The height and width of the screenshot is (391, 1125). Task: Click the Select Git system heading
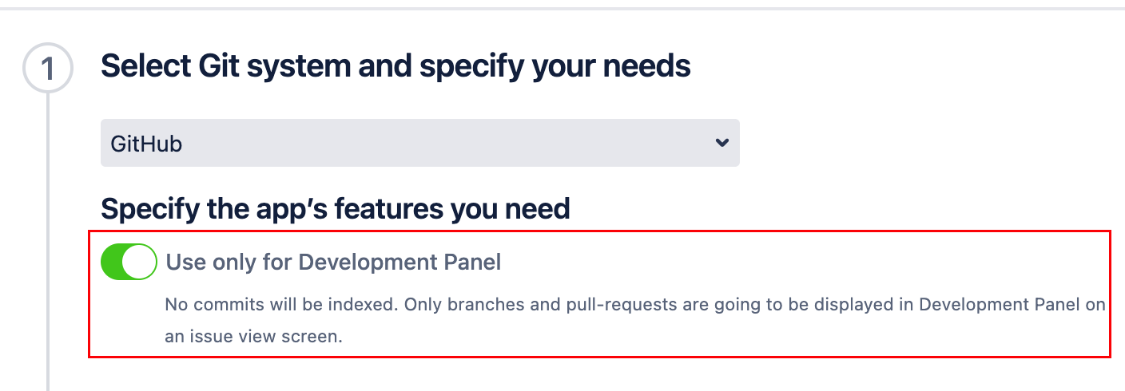[x=396, y=65]
